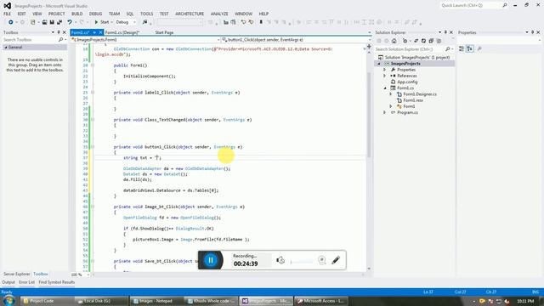Viewport: 544px width, 306px height.
Task: Select Form1.resx file
Action: pos(413,100)
